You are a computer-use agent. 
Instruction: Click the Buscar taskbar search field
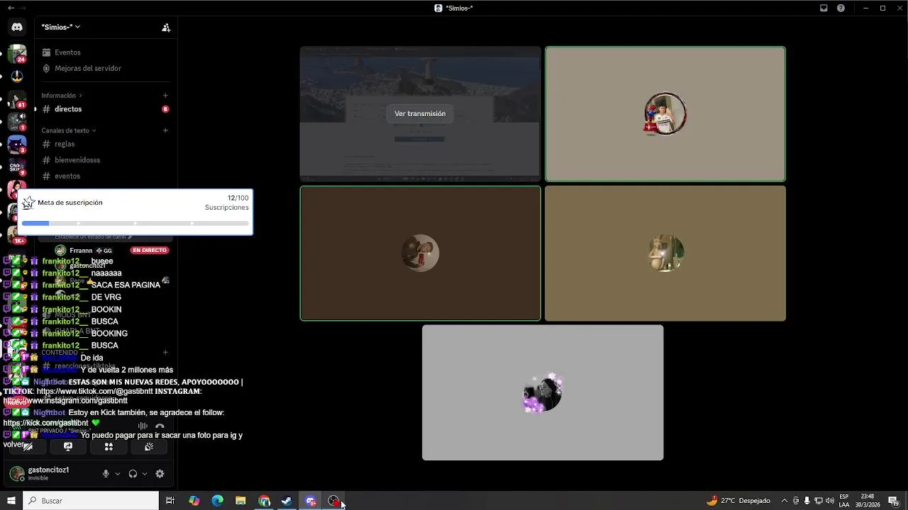[x=91, y=501]
